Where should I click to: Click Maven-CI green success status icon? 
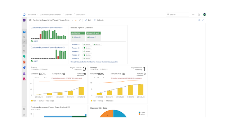coord(32,42)
